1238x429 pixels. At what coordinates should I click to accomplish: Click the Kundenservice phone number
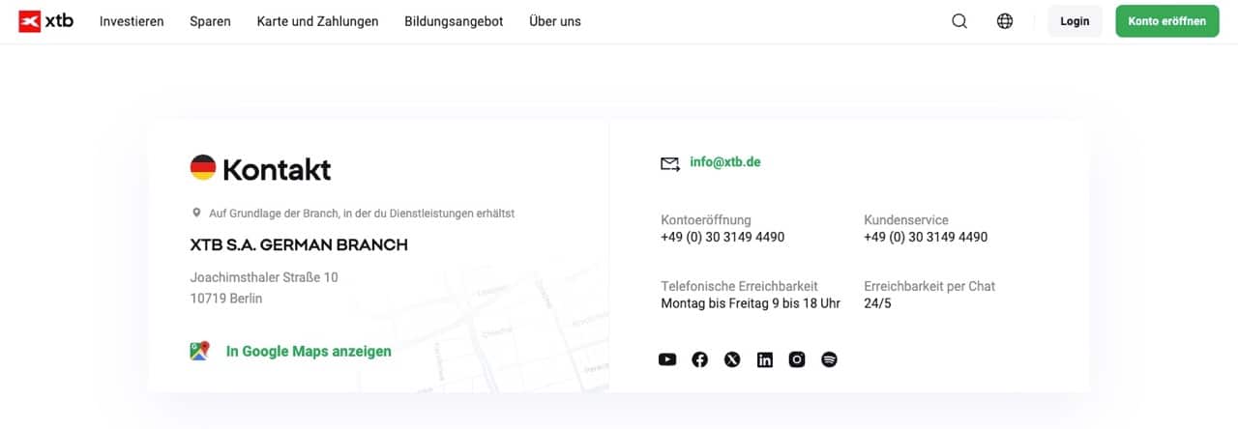926,237
